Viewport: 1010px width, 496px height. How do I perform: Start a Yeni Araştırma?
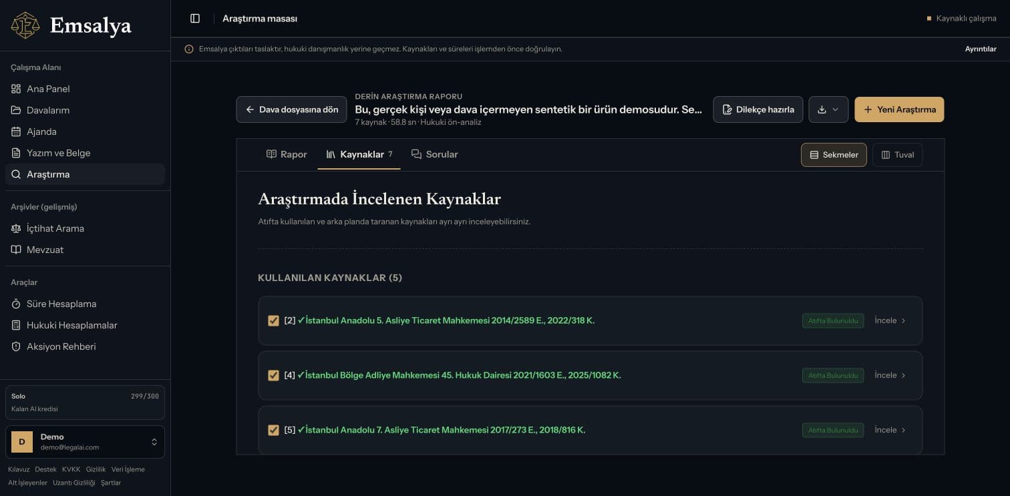tap(899, 109)
